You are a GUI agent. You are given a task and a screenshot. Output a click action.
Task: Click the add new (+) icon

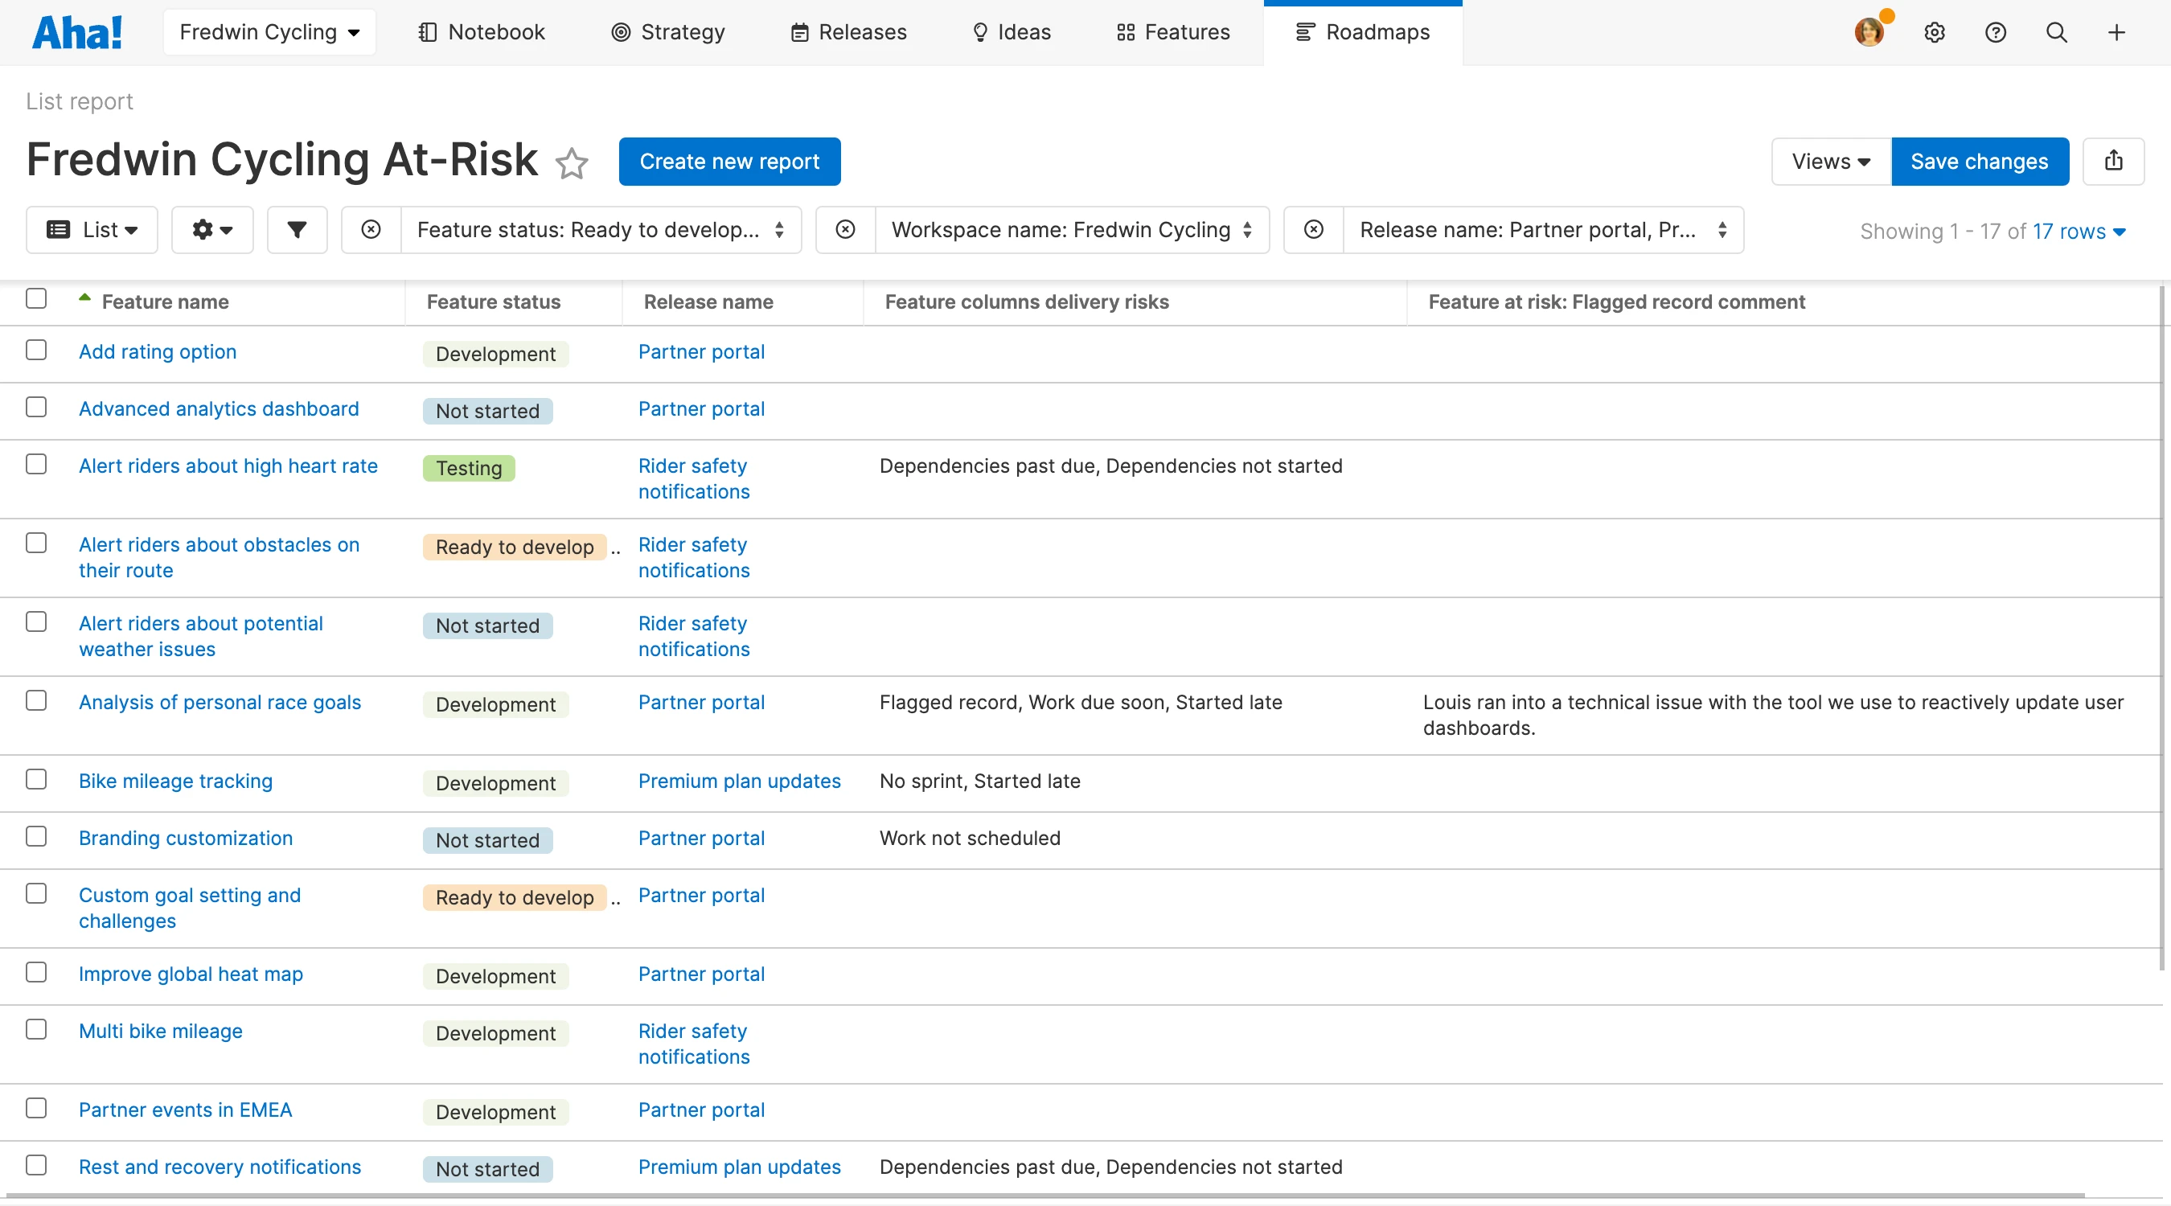coord(2117,32)
